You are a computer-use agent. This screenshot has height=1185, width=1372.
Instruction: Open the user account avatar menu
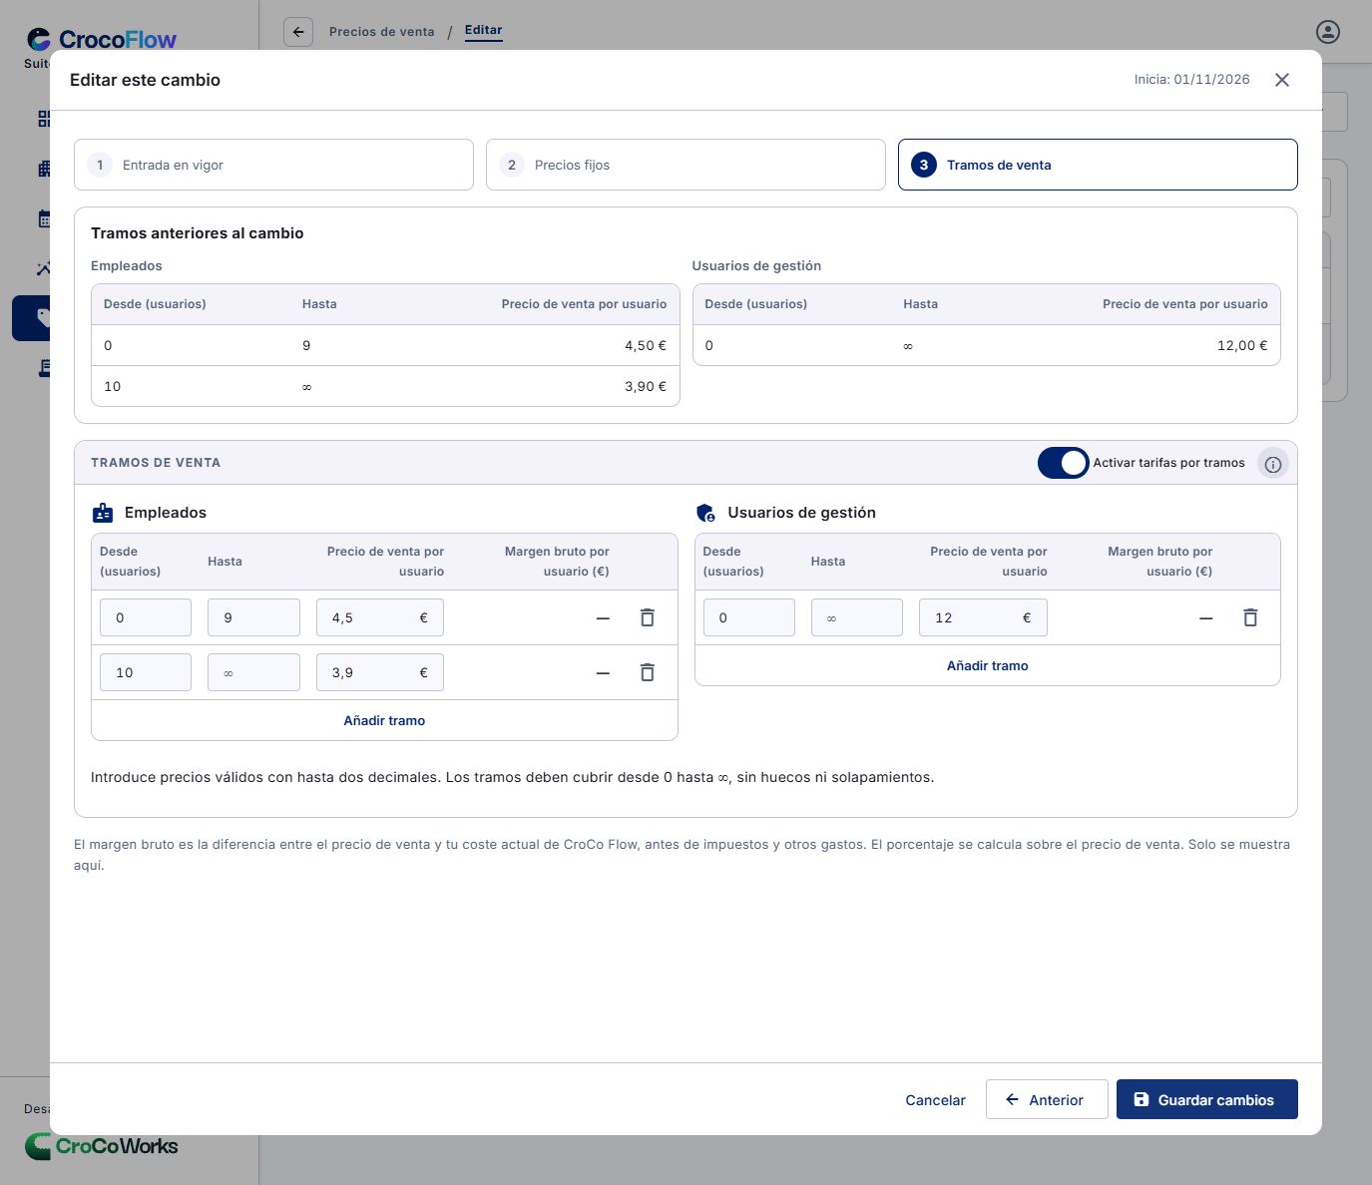point(1327,32)
